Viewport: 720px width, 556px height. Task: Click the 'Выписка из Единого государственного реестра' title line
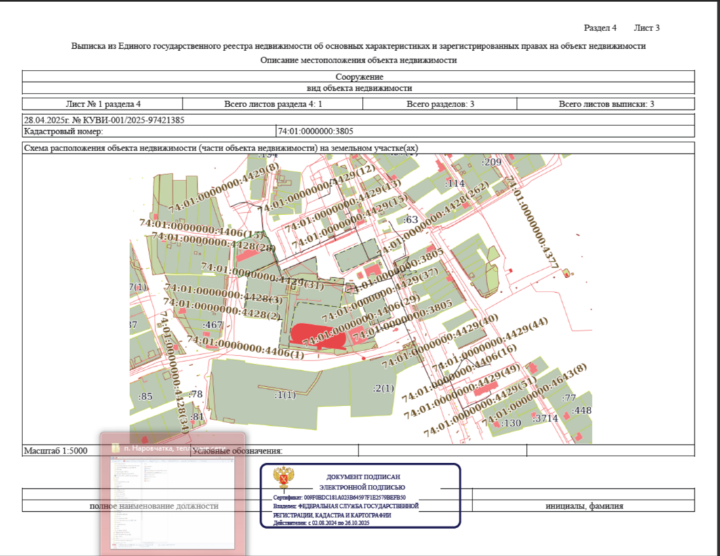tap(358, 46)
